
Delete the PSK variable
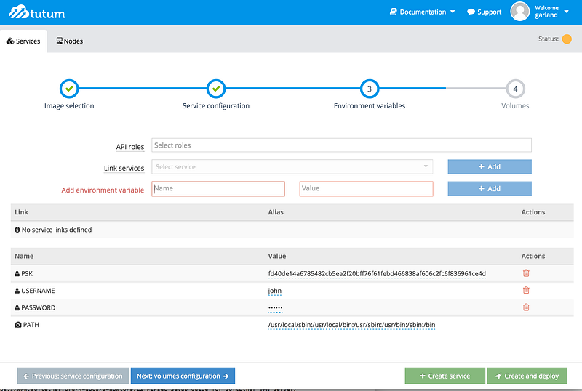(526, 273)
